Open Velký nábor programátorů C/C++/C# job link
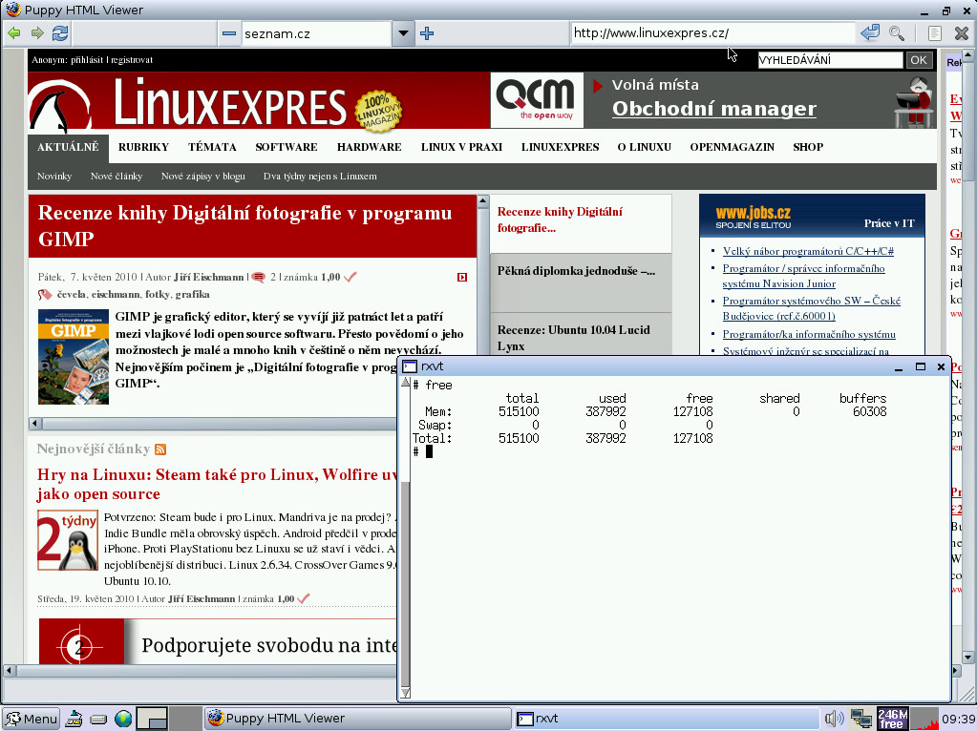The height and width of the screenshot is (731, 977). tap(808, 251)
